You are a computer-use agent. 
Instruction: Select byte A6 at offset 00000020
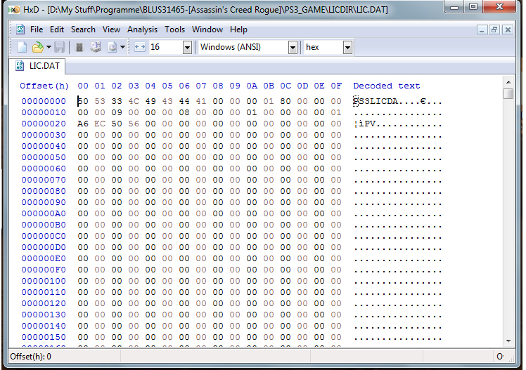coord(83,124)
